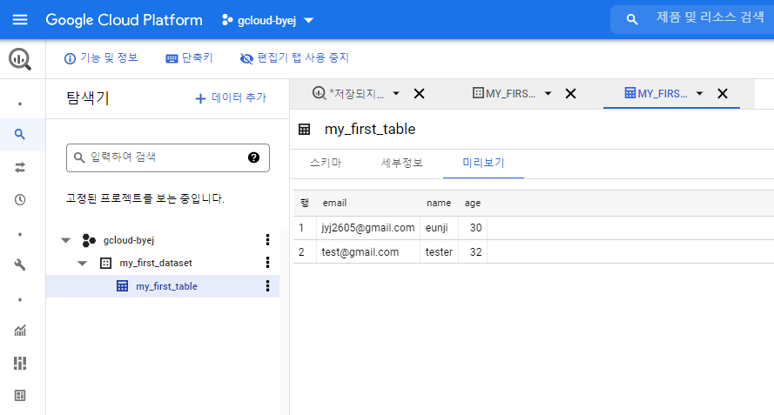Close the active MY_FIRS... table tab
The width and height of the screenshot is (774, 415).
[x=722, y=93]
